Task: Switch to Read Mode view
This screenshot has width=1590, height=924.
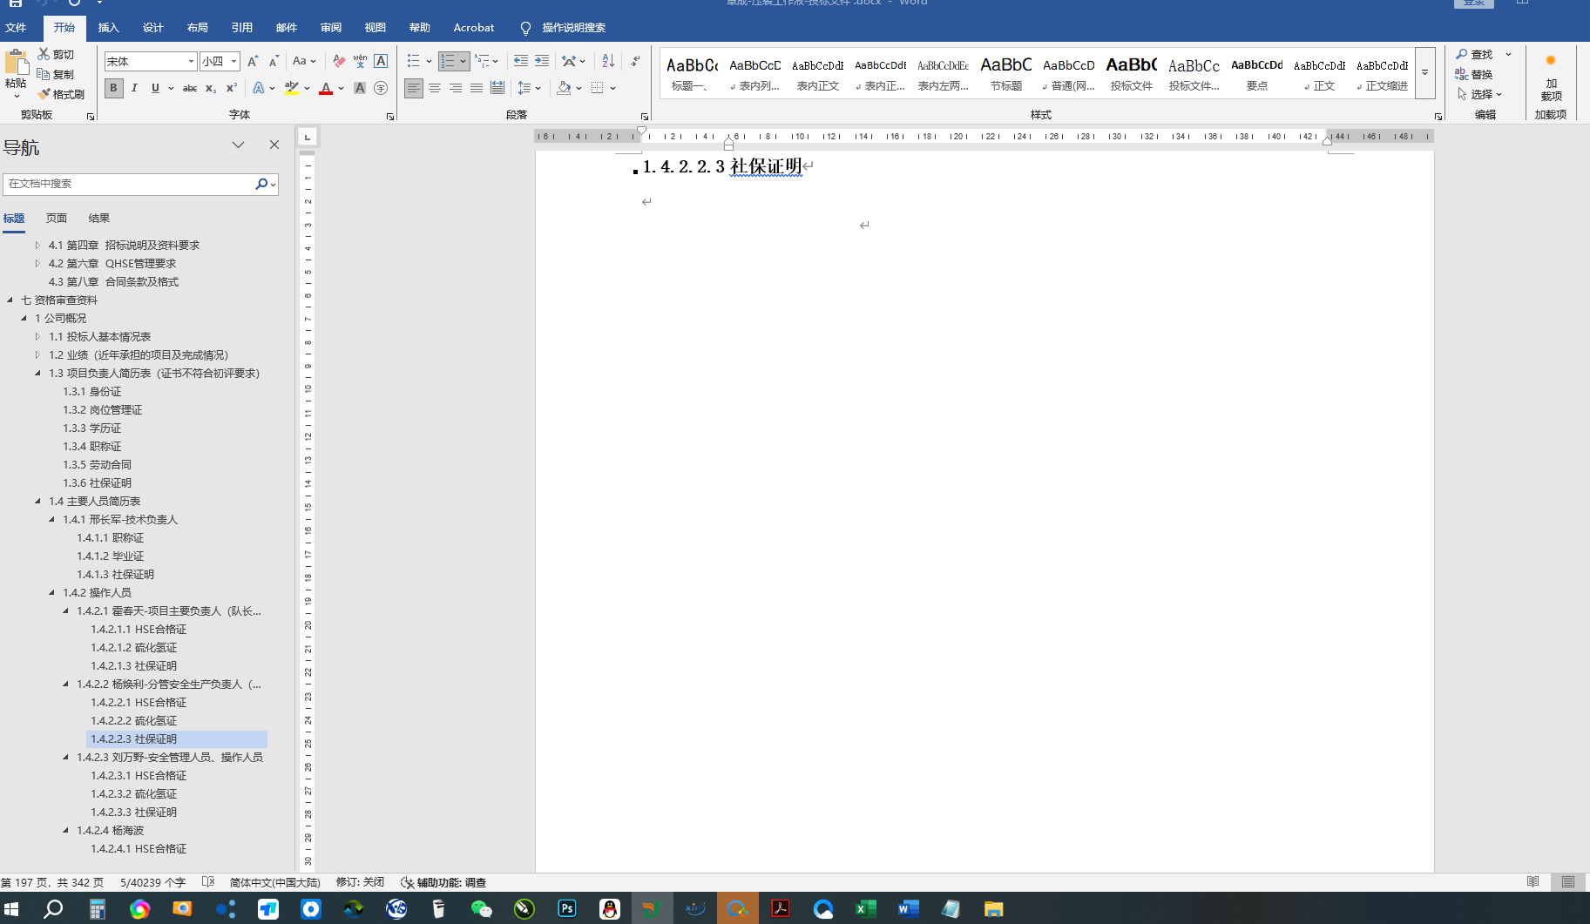Action: tap(1533, 882)
